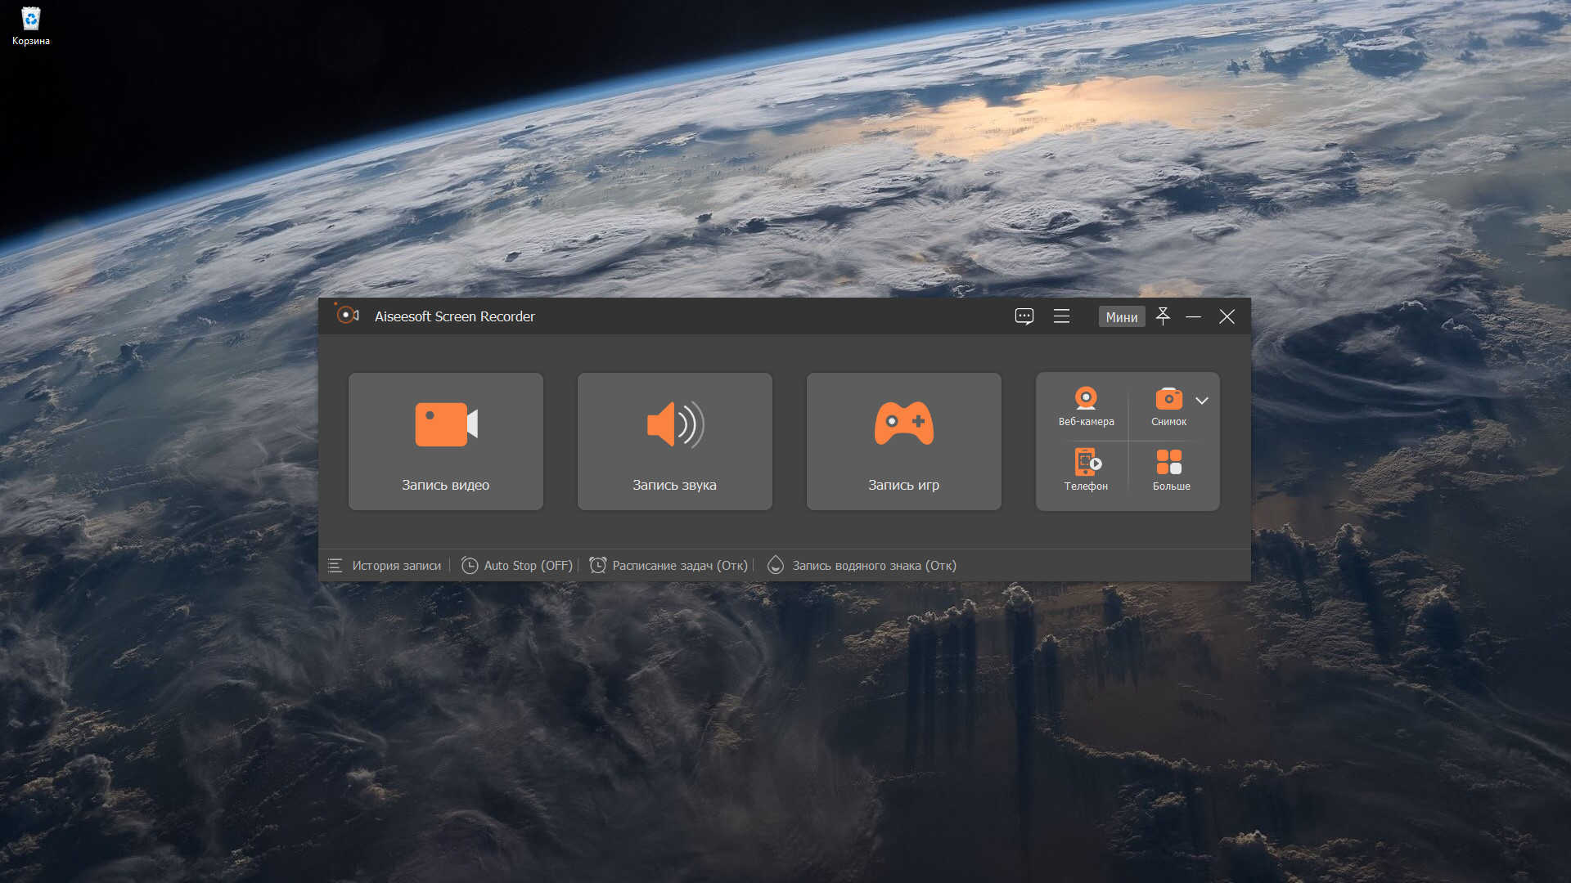This screenshot has width=1571, height=883.
Task: Open the Телефон phone recorder
Action: click(1086, 470)
